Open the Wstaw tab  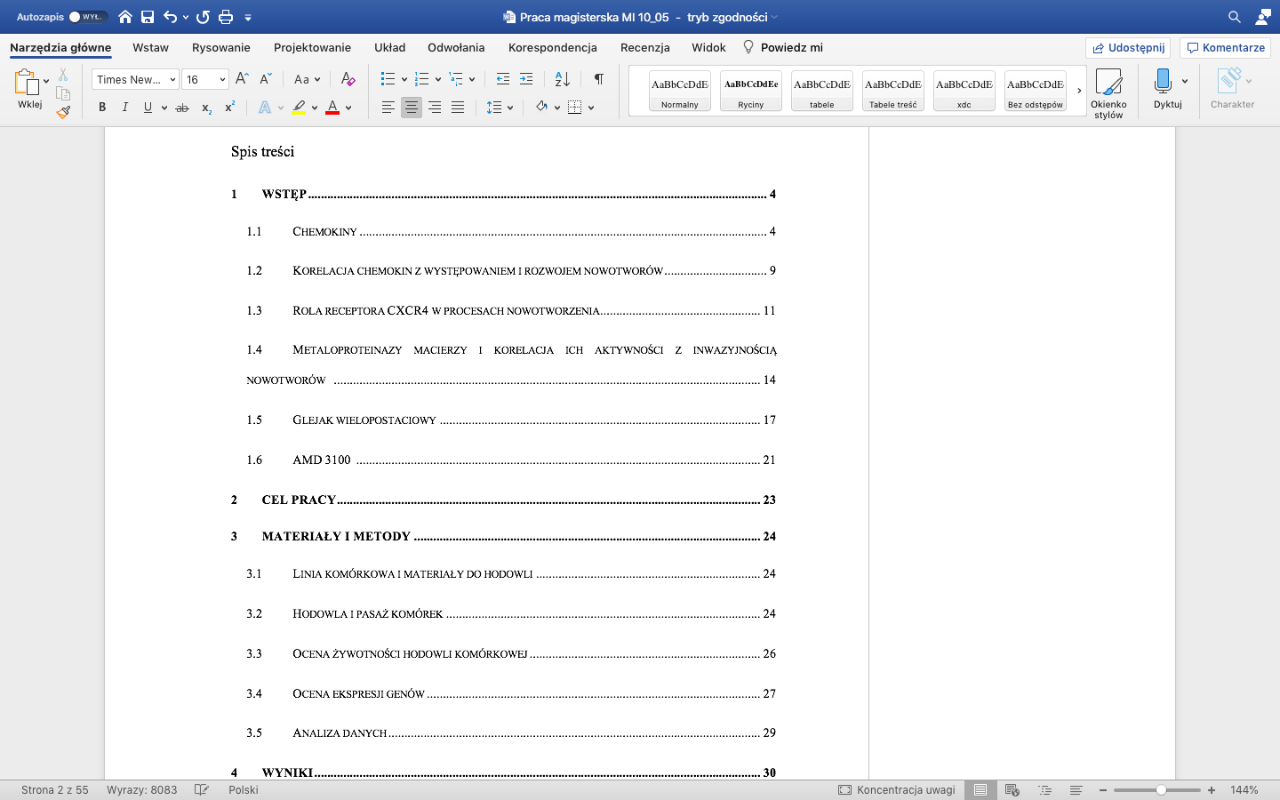click(x=150, y=48)
